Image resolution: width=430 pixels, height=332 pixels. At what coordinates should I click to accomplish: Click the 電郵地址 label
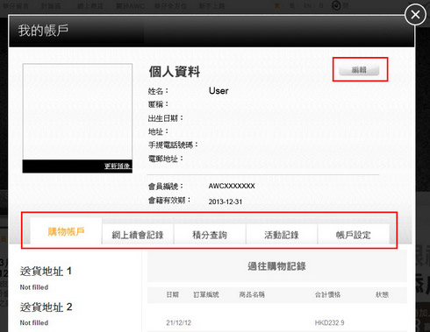point(166,159)
